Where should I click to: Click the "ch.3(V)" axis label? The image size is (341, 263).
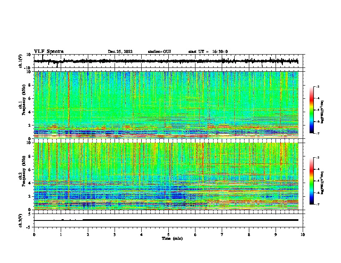21,220
